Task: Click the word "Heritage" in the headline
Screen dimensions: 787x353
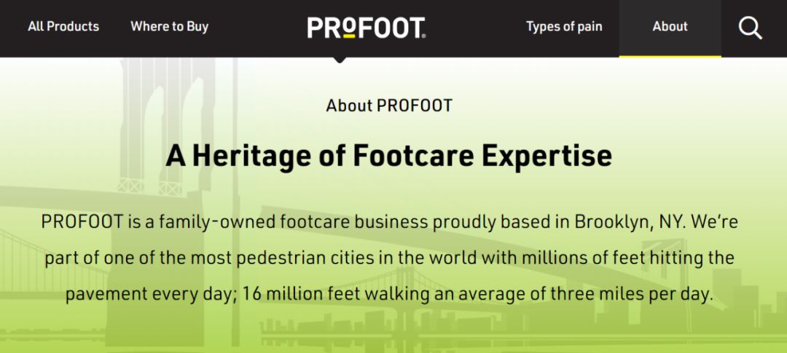Action: [259, 156]
